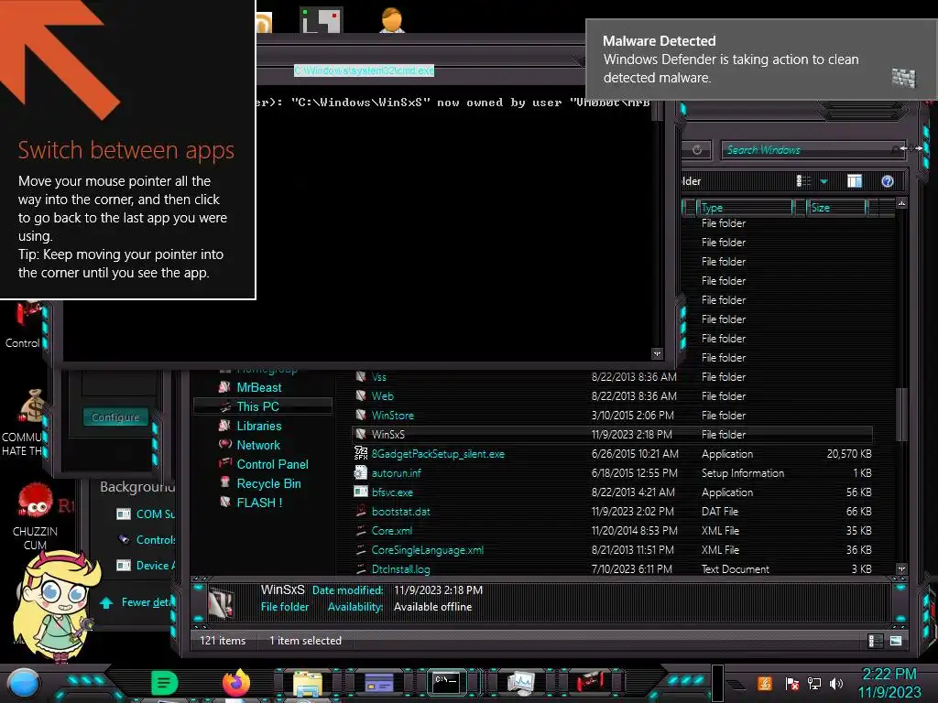The image size is (938, 703).
Task: Sort by the Type column header
Action: click(746, 208)
